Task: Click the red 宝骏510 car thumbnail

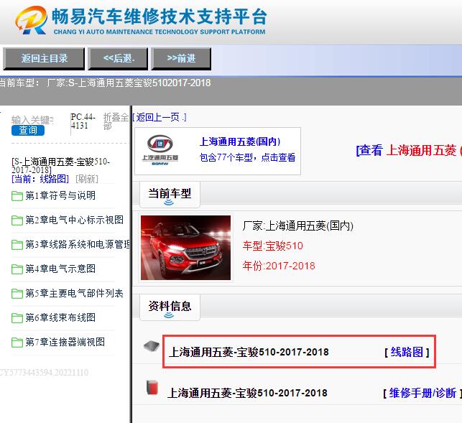Action: pyautogui.click(x=185, y=248)
